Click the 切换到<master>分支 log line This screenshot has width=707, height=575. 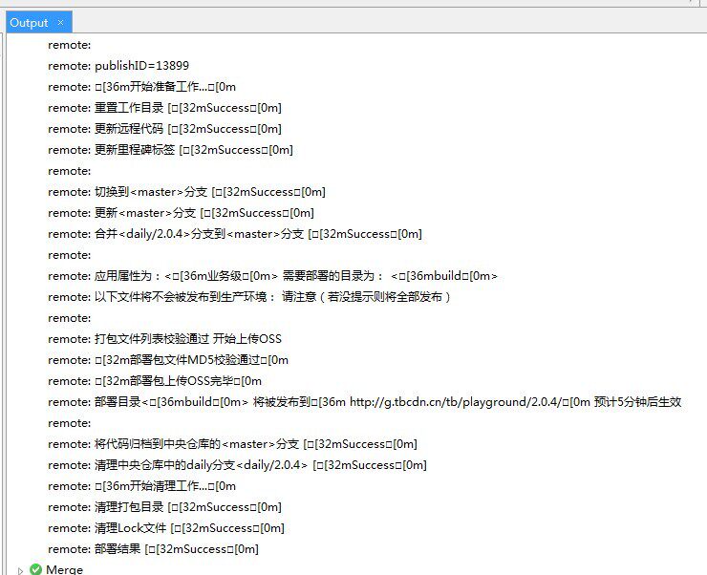point(186,192)
